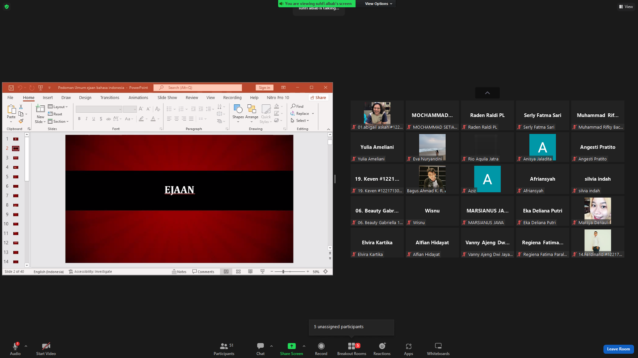Click Increase Font Size icon

(x=141, y=109)
